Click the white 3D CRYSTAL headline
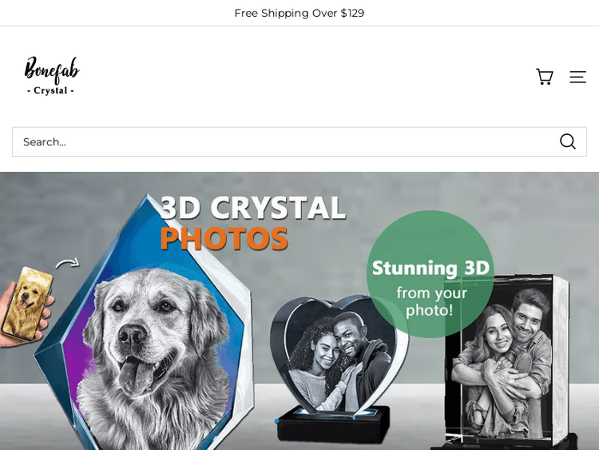Image resolution: width=599 pixels, height=450 pixels. [253, 208]
